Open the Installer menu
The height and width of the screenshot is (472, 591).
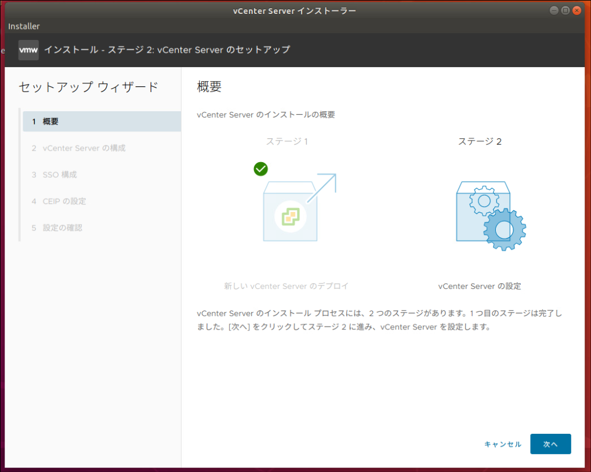click(x=24, y=26)
